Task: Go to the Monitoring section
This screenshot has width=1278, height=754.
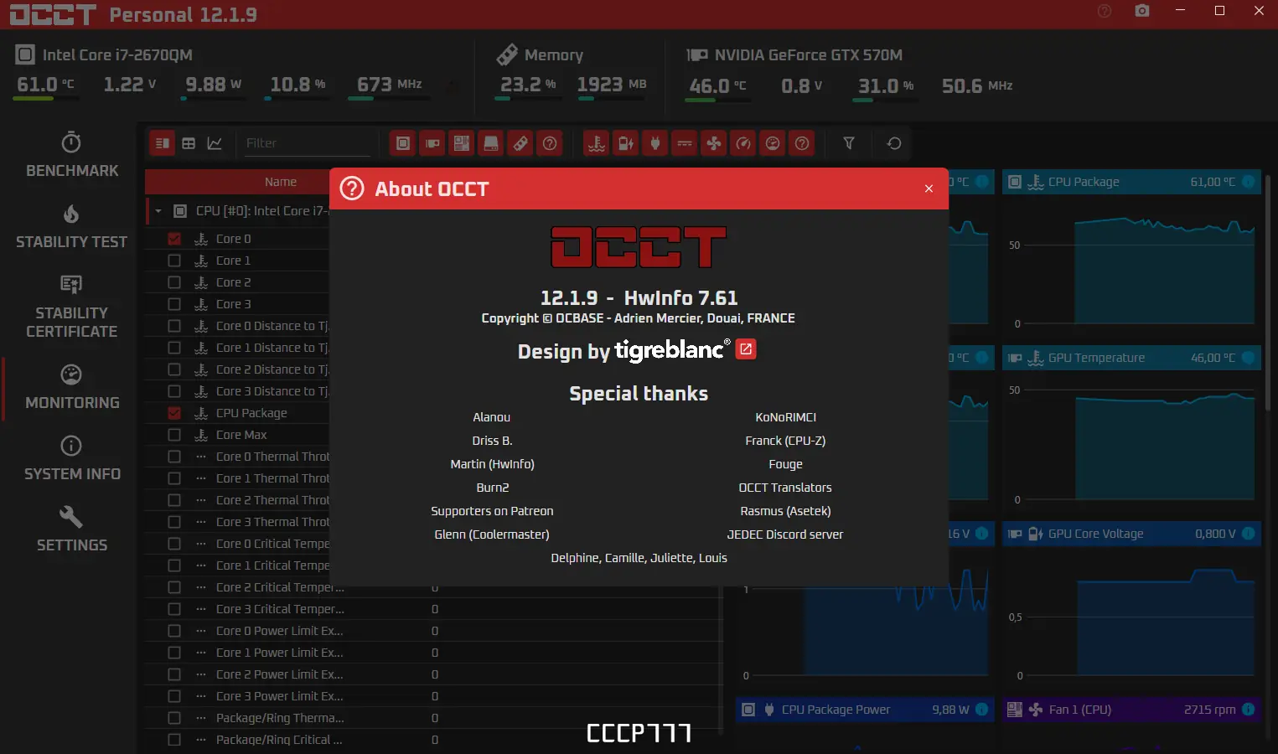Action: pyautogui.click(x=72, y=388)
